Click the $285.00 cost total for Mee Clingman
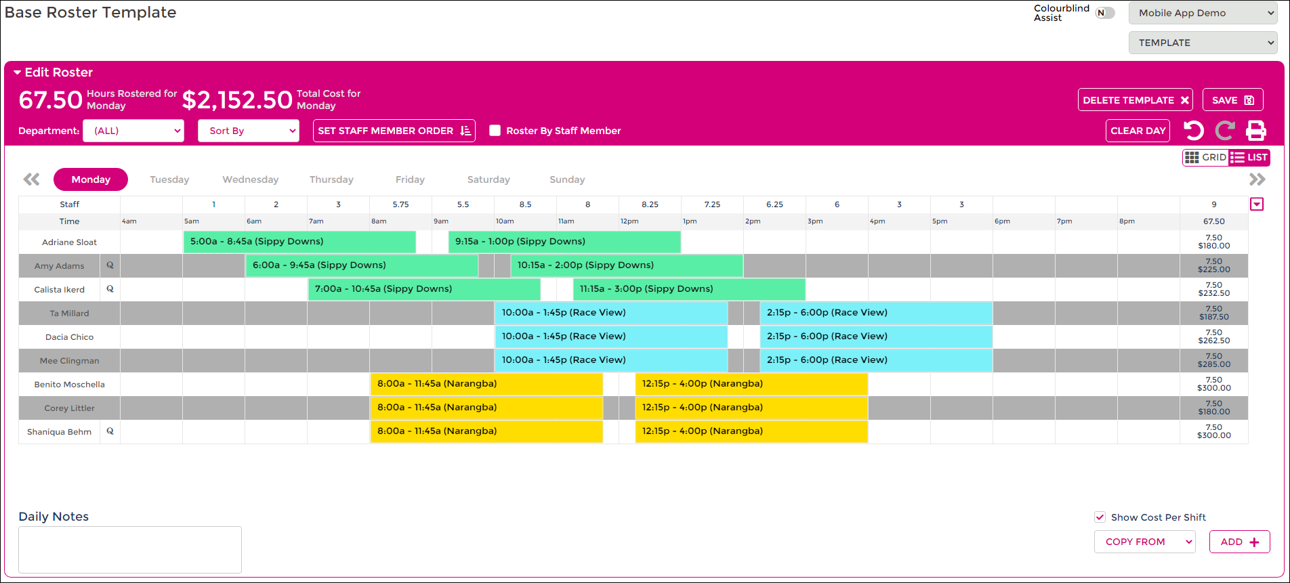1290x583 pixels. 1213,364
